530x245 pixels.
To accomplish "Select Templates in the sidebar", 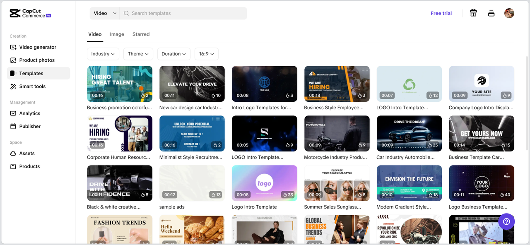I will click(x=38, y=73).
